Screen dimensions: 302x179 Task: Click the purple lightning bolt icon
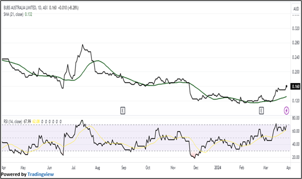(286, 111)
